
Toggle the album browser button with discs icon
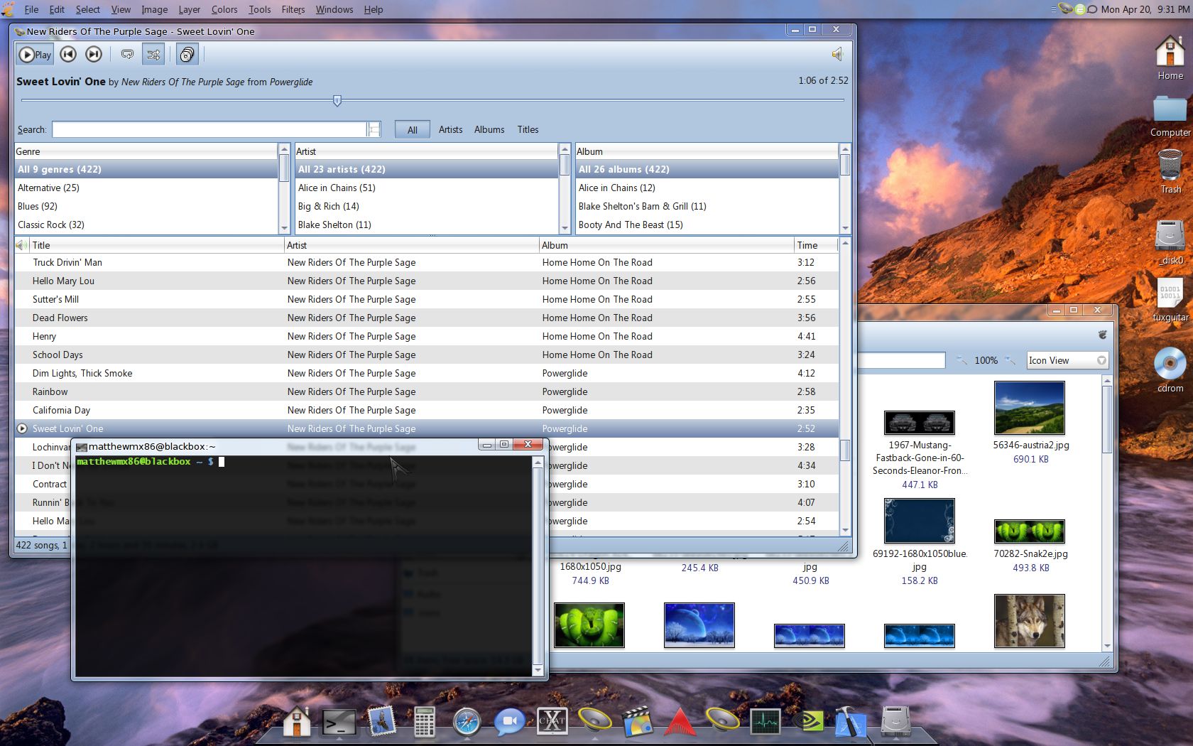(187, 55)
